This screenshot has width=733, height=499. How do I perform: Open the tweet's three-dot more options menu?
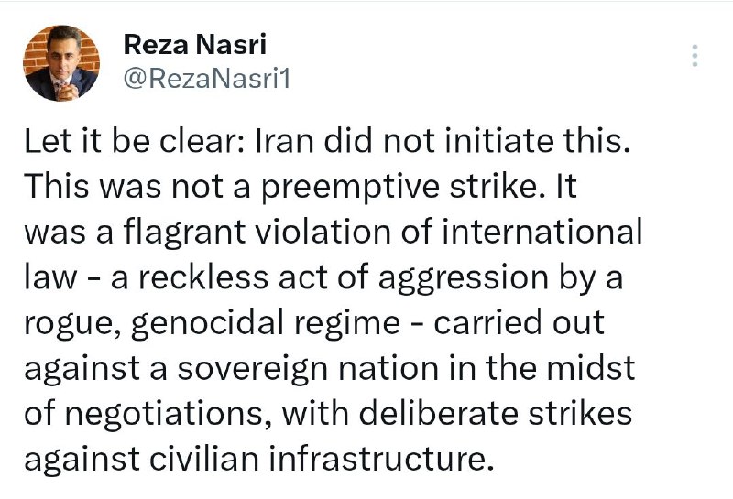pos(695,55)
